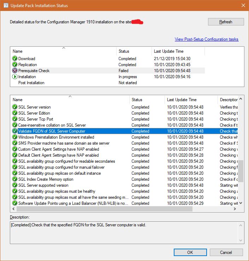This screenshot has height=261, width=249.
Task: Click the '10/01/2020 09:54:29' time cell
Action: click(x=185, y=203)
